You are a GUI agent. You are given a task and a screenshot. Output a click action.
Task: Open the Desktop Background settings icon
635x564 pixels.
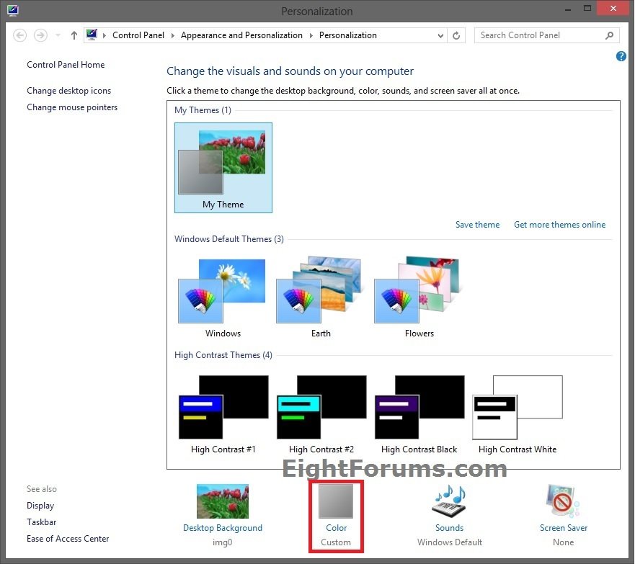tap(223, 501)
